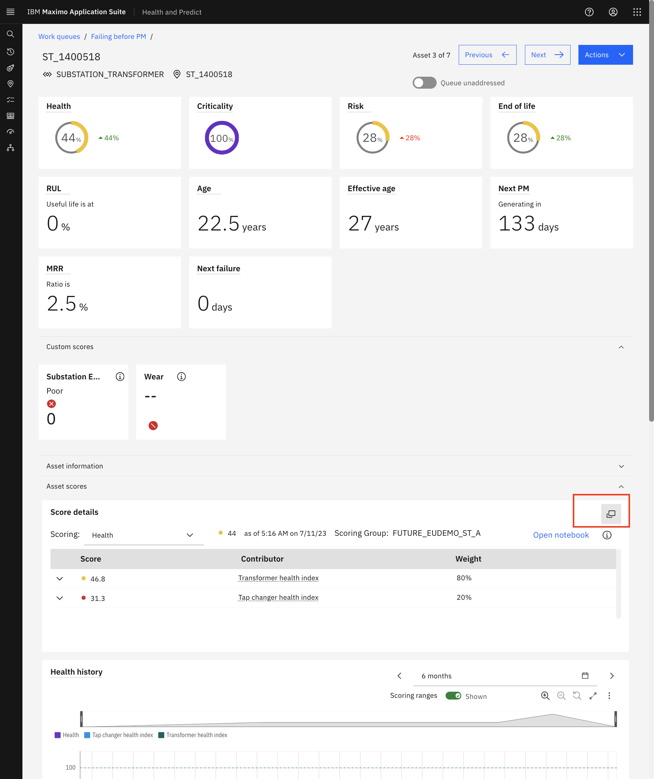This screenshot has width=654, height=779.
Task: Open the Actions dropdown menu
Action: pos(605,55)
